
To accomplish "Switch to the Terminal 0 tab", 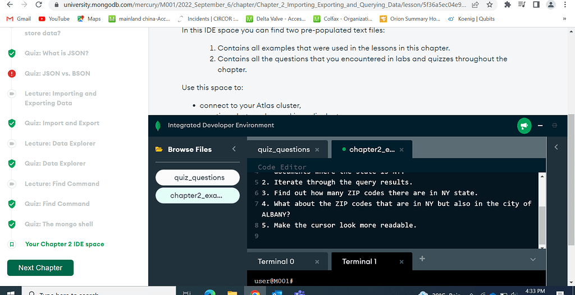I will tap(276, 261).
